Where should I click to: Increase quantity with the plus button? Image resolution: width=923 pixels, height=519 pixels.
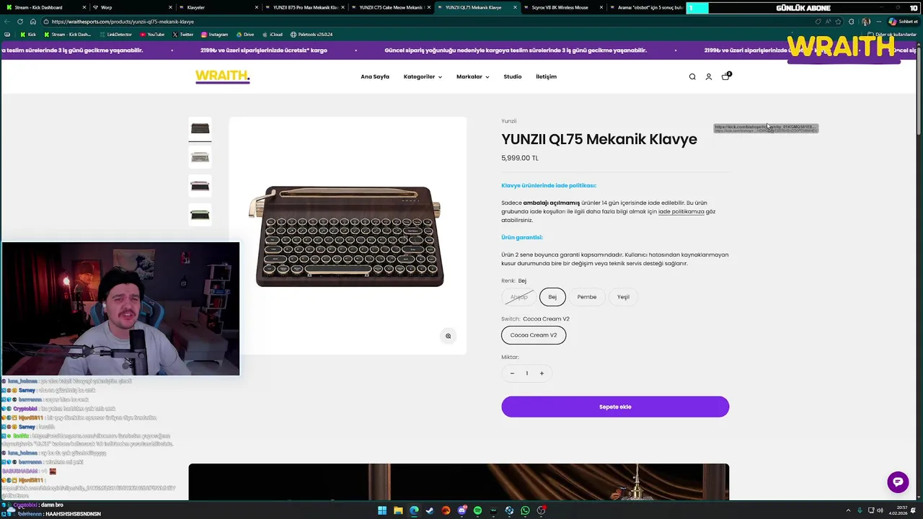542,373
